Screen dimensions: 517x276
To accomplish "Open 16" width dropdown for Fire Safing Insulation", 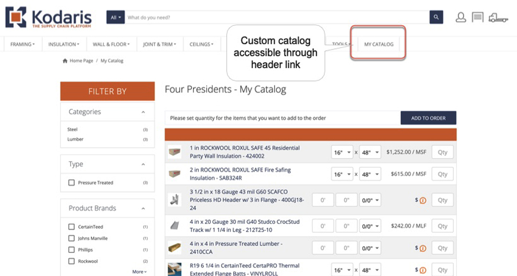I will coord(342,174).
